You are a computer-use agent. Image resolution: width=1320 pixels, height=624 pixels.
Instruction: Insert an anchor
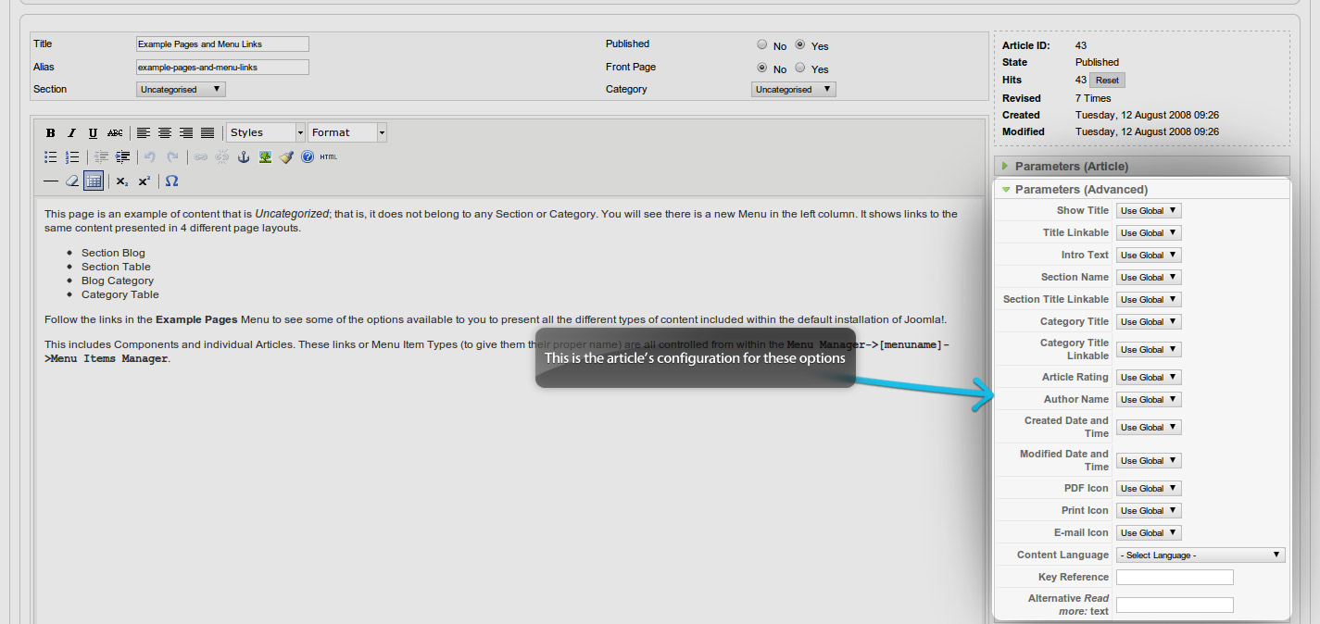coord(244,157)
